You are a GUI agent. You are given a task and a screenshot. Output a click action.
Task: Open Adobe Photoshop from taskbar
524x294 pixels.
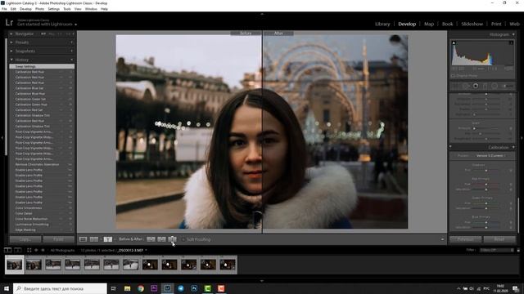pyautogui.click(x=194, y=288)
